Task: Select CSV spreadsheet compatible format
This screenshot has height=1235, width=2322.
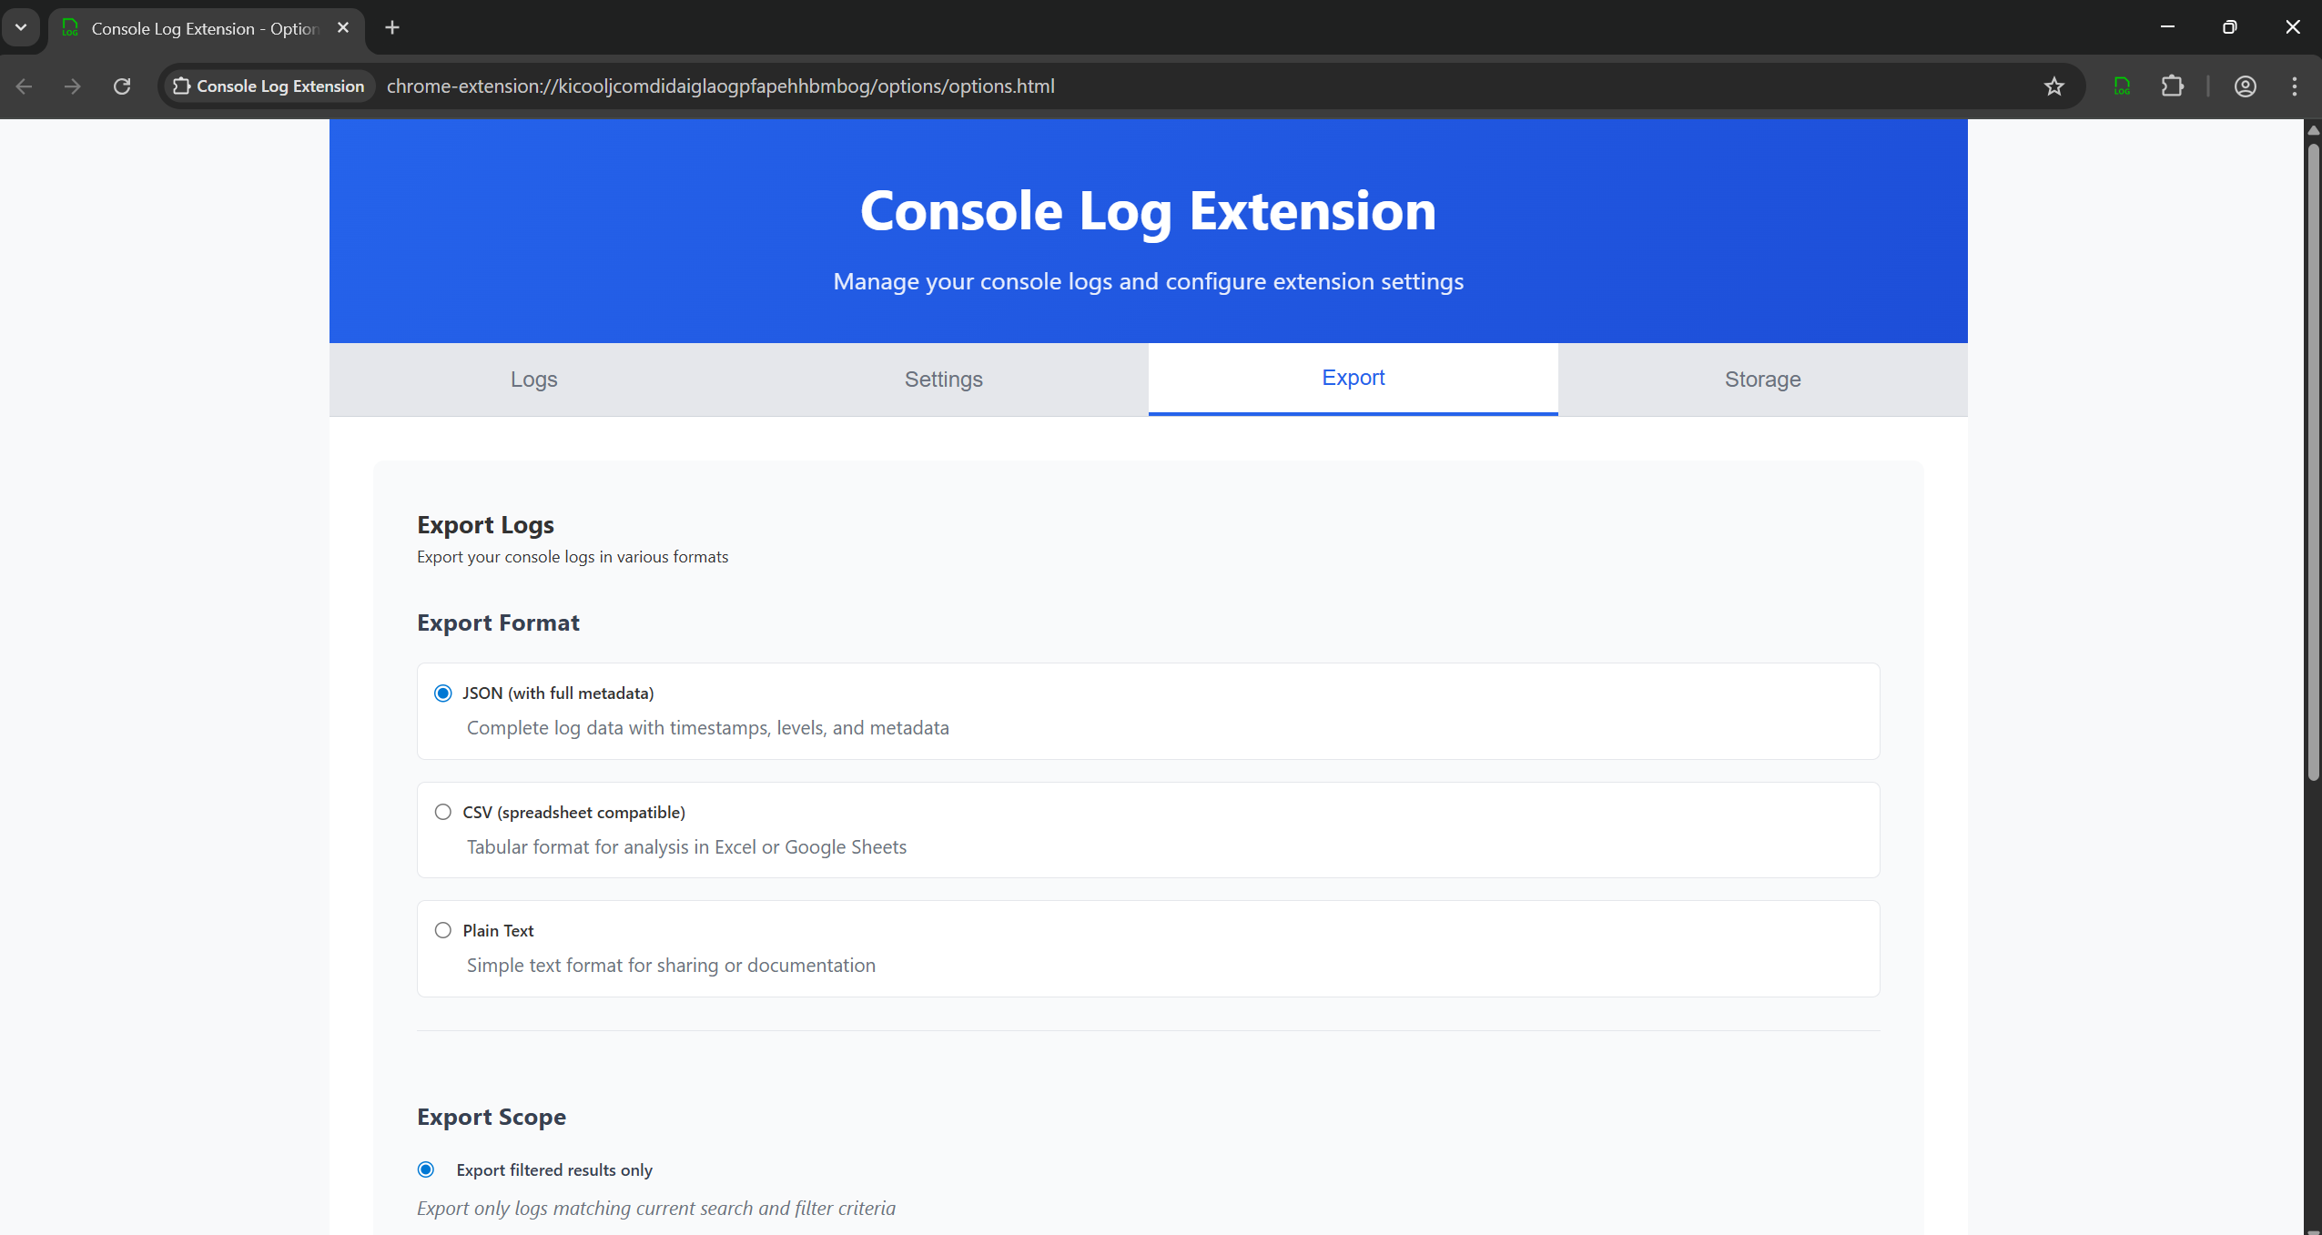Action: pos(443,812)
